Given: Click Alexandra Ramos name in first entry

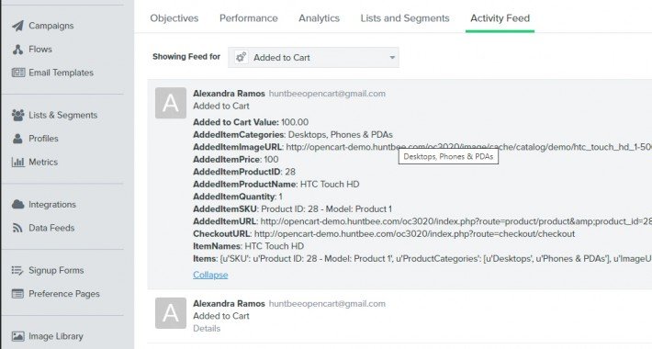Looking at the screenshot, I should coord(229,94).
